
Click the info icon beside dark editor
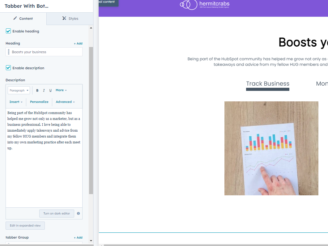78,214
